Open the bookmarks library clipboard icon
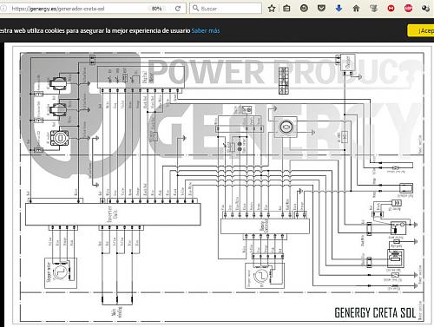434x327 pixels. [x=286, y=9]
